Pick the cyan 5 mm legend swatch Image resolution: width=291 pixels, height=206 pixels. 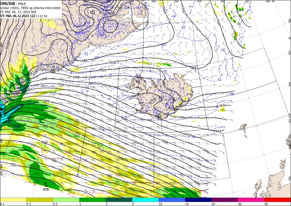pos(145,200)
